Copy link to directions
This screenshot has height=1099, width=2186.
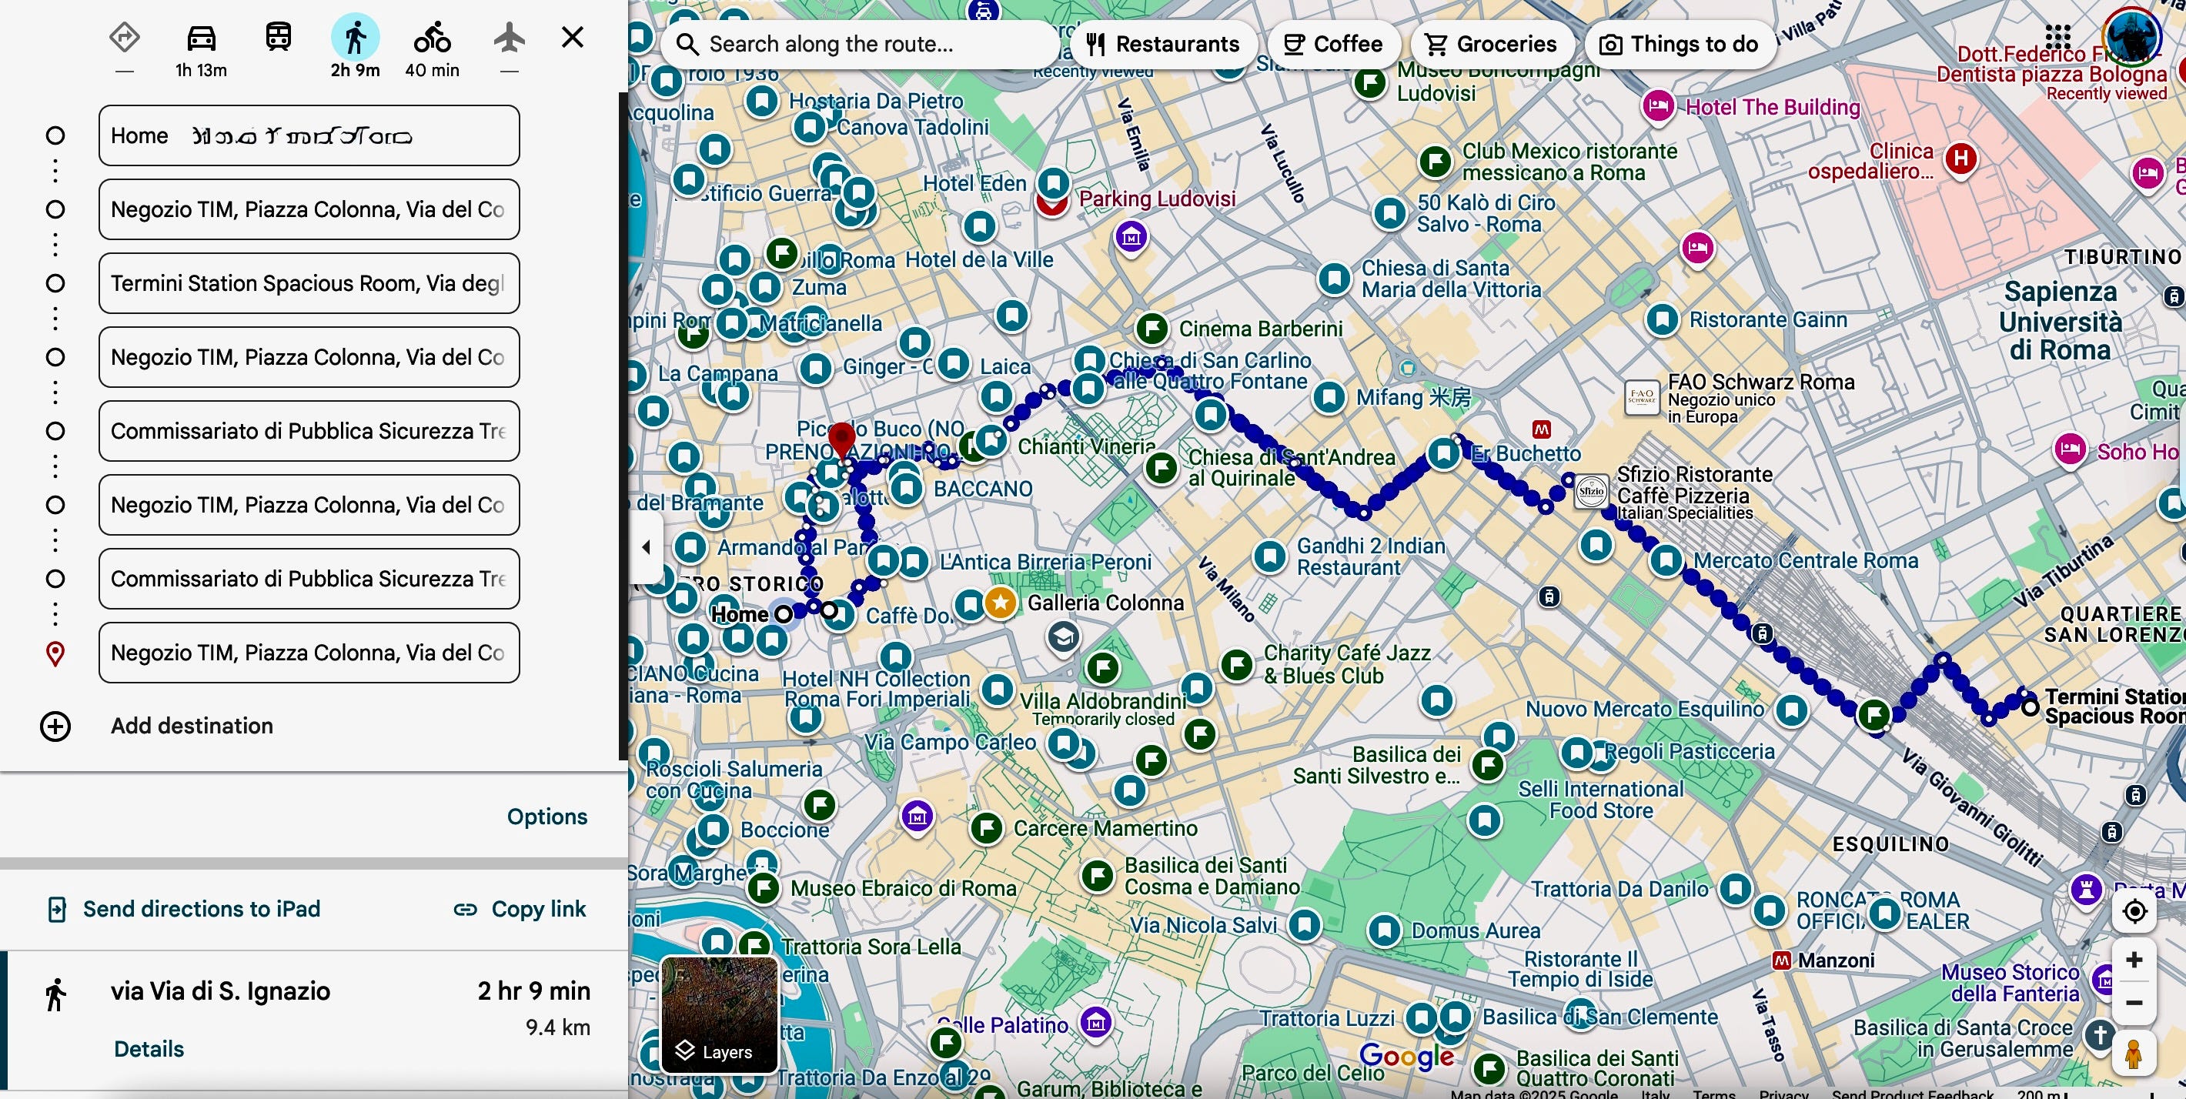520,909
